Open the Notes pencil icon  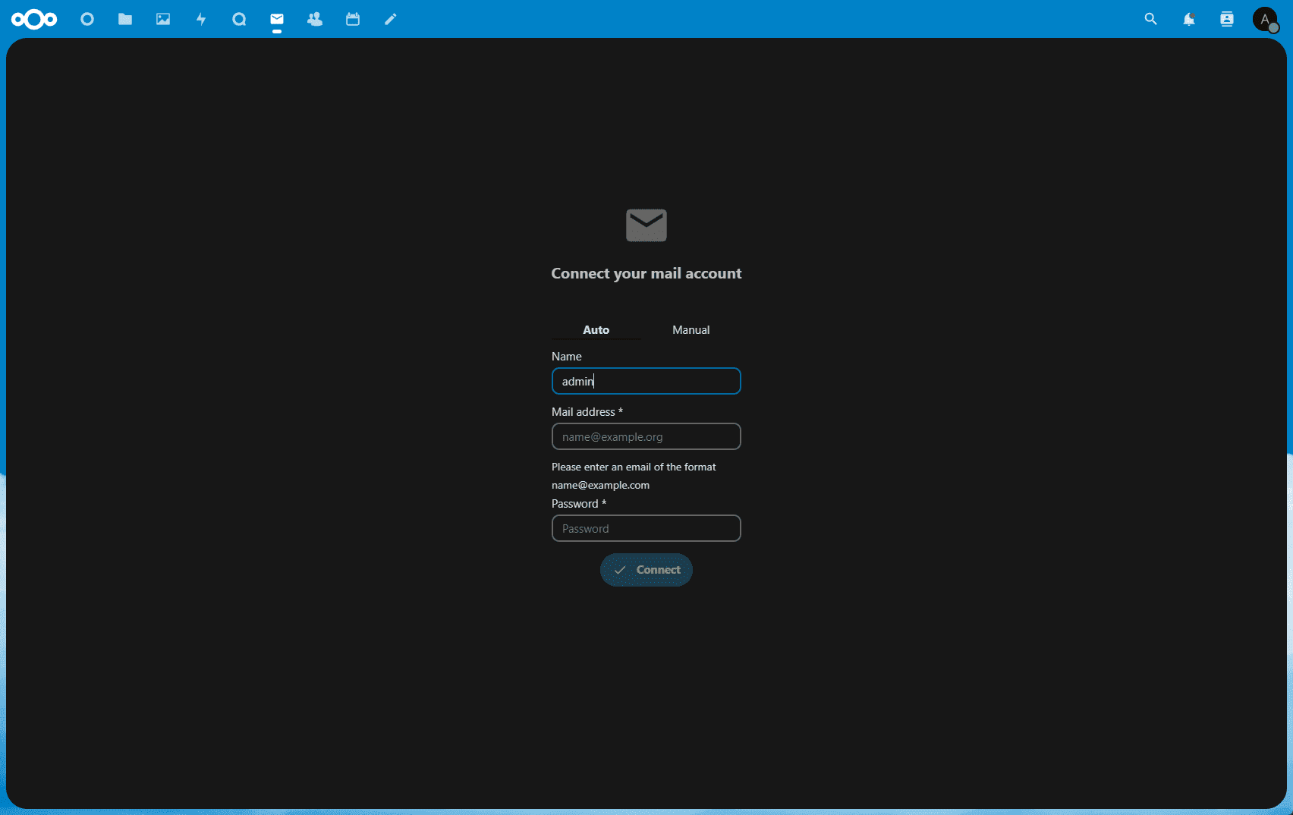391,19
